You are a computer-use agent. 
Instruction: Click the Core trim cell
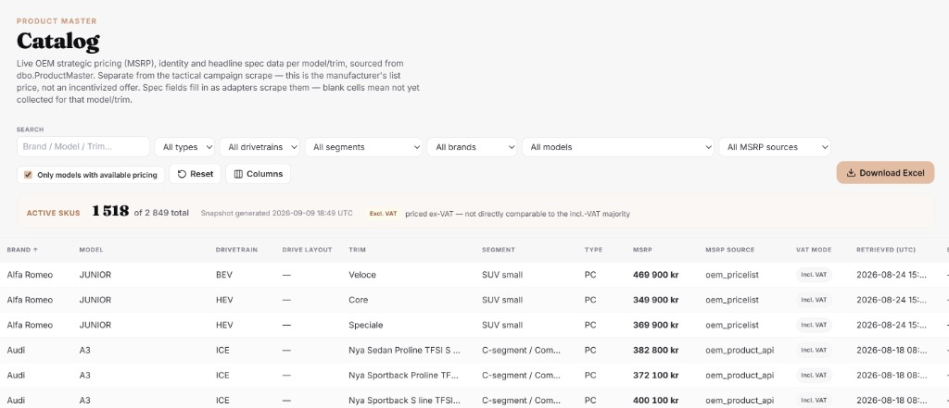coord(359,300)
